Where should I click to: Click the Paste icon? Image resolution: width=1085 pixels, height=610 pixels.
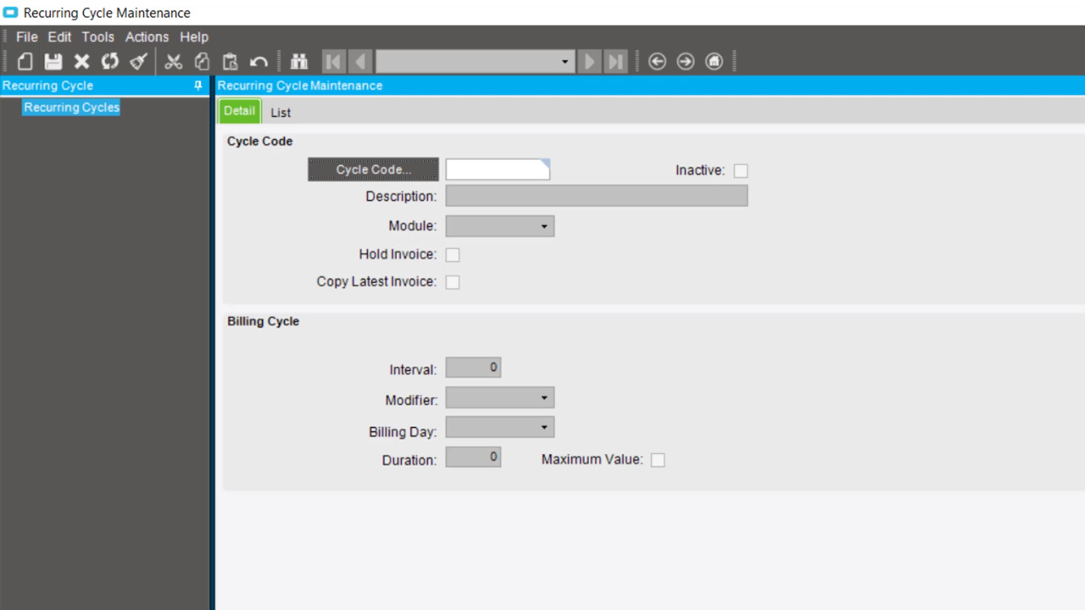click(x=229, y=61)
